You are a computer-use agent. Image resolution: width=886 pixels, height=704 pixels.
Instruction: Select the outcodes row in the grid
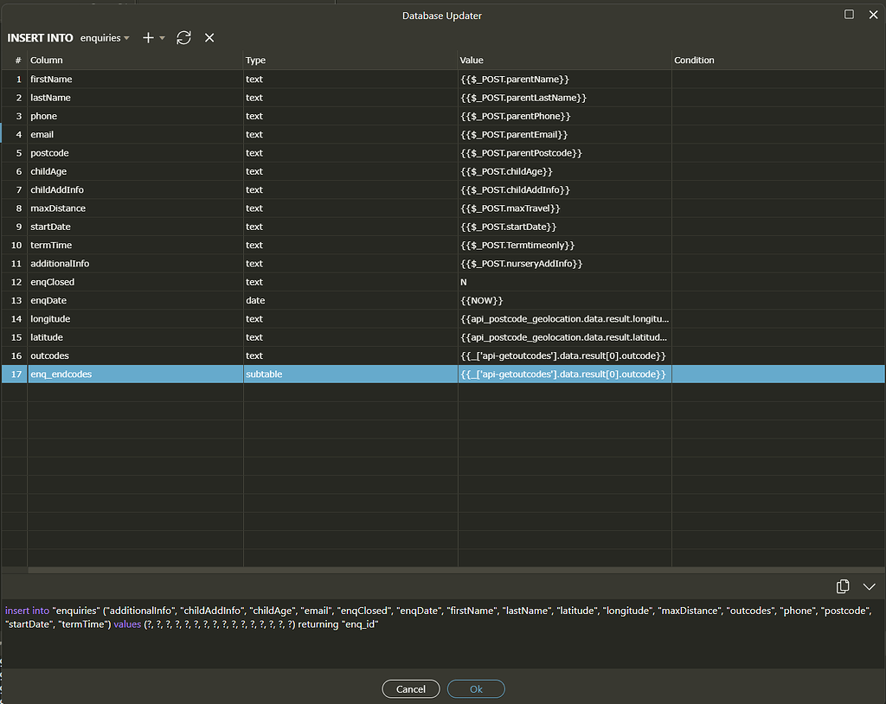tap(130, 355)
